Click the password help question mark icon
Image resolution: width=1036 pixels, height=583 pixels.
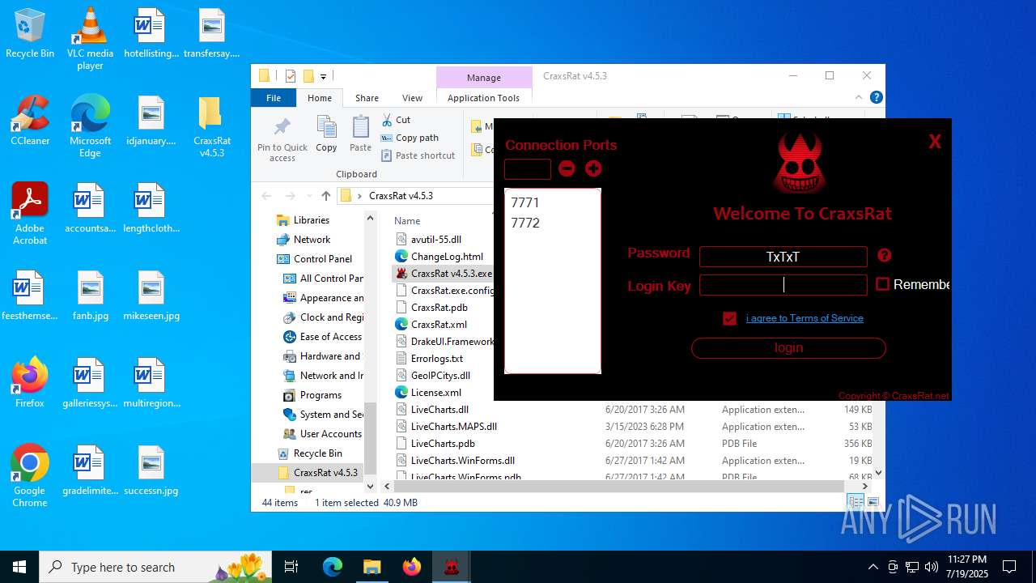tap(885, 255)
